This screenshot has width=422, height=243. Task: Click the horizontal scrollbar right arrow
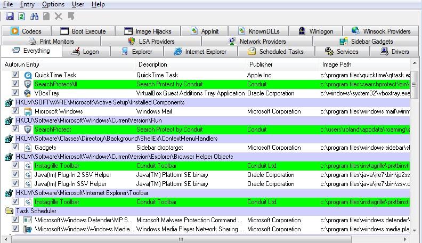(405, 239)
